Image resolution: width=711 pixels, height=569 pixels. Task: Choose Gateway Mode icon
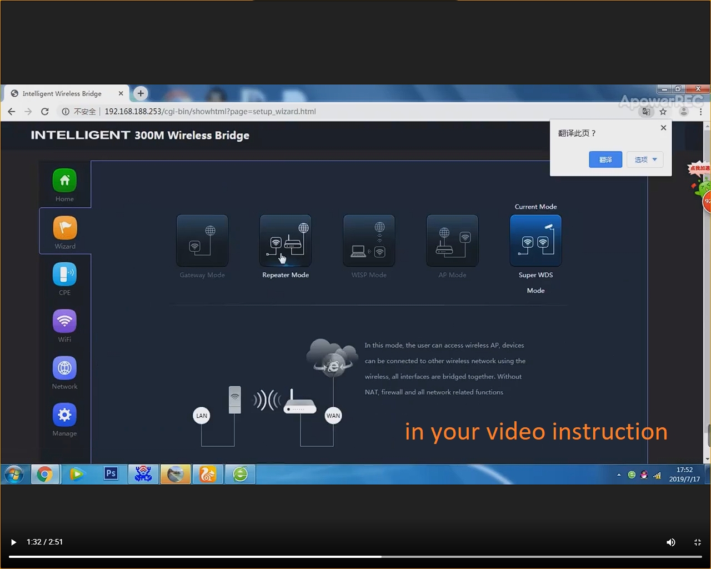click(x=202, y=241)
